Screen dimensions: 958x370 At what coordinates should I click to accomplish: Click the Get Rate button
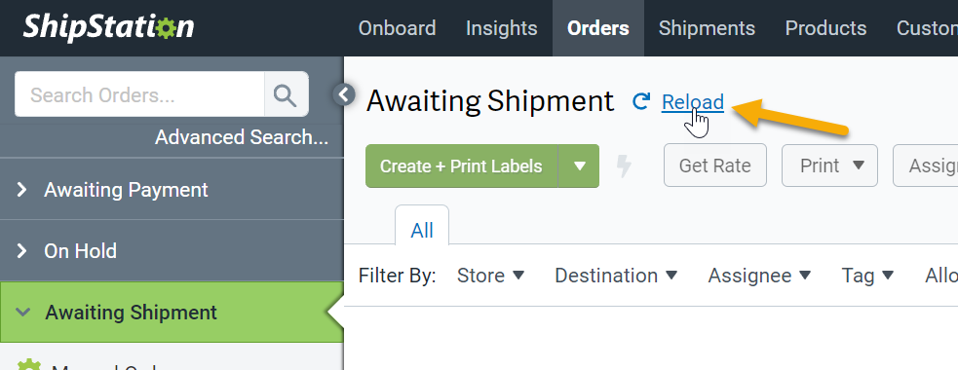click(714, 166)
